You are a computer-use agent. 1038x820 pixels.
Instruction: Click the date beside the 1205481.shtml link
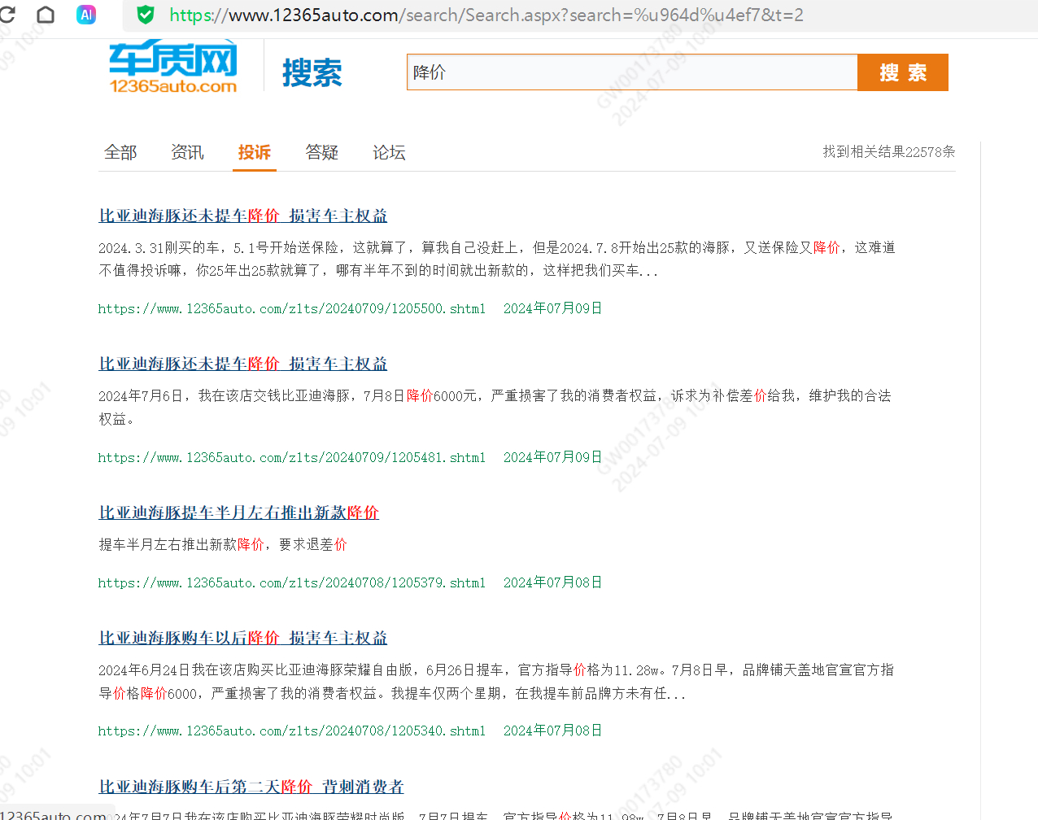click(x=553, y=457)
